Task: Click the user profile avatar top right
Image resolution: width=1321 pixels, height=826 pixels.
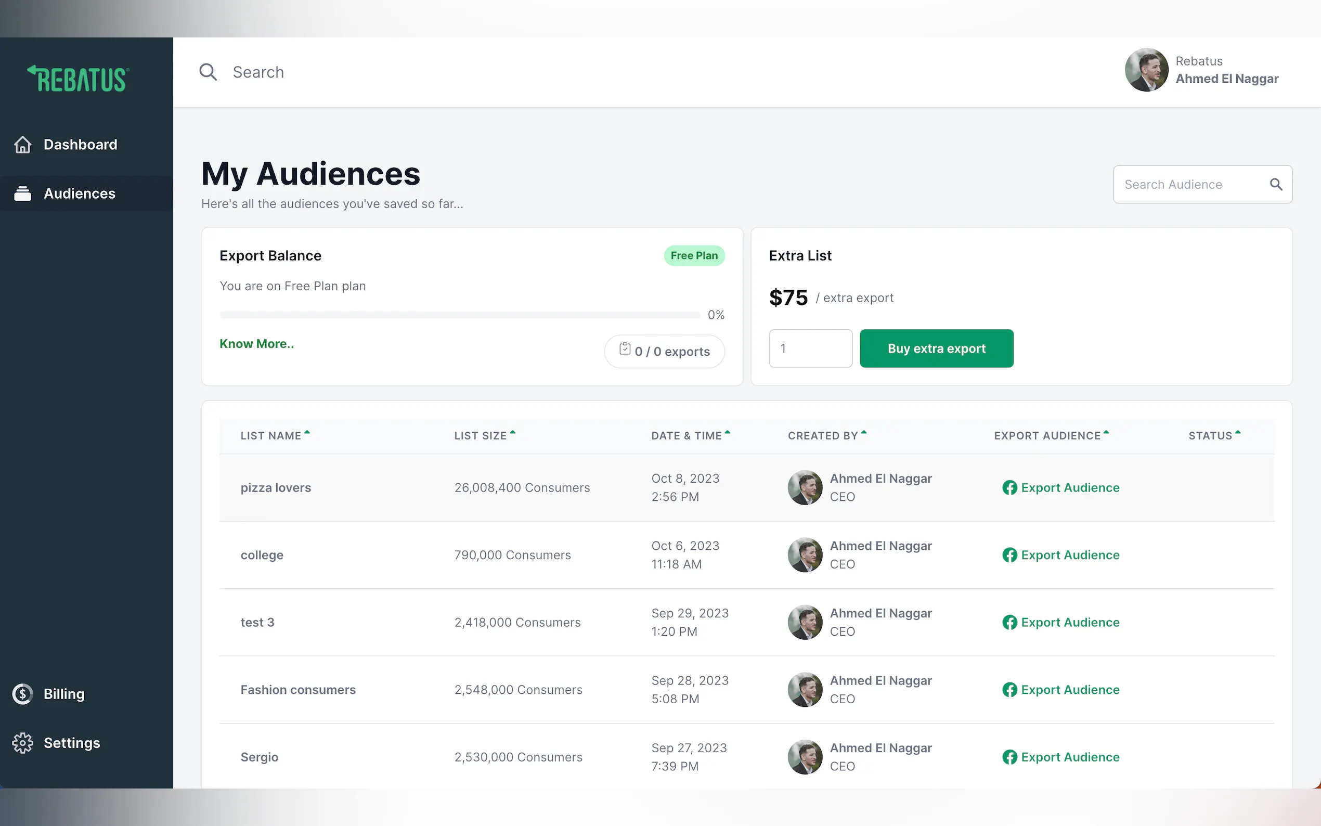Action: coord(1146,70)
